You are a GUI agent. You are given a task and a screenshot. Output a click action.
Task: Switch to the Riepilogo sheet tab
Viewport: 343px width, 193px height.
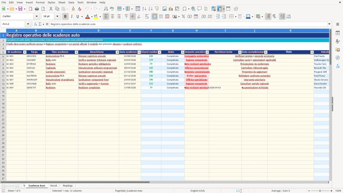tap(68, 186)
